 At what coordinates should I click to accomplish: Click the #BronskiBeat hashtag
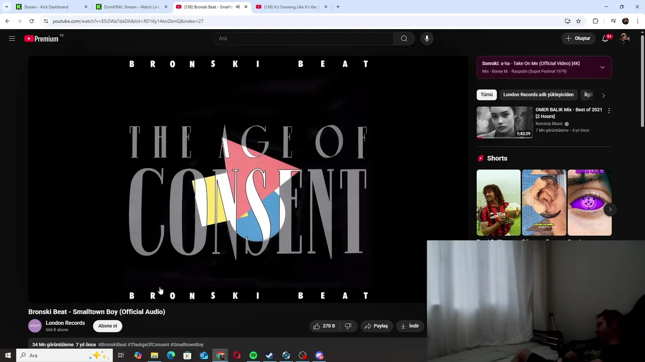pyautogui.click(x=112, y=345)
